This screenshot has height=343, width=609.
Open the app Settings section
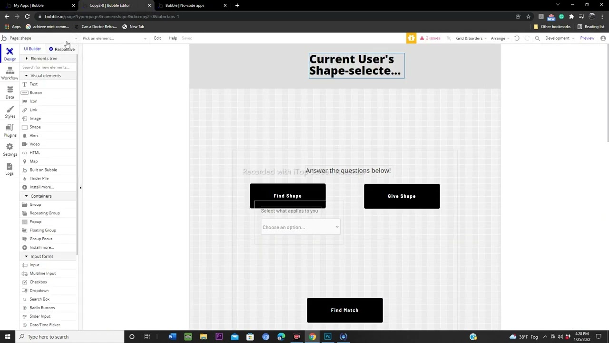pyautogui.click(x=10, y=150)
